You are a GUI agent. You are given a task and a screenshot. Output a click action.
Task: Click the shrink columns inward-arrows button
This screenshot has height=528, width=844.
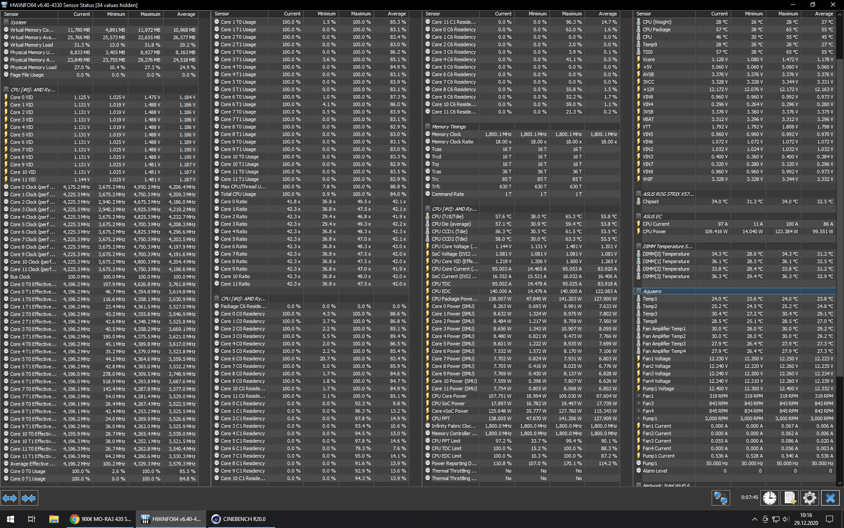click(29, 498)
